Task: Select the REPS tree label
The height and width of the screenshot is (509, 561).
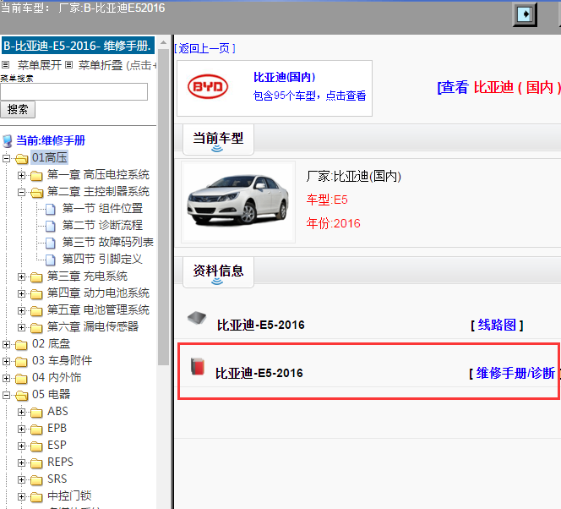Action: (x=60, y=462)
